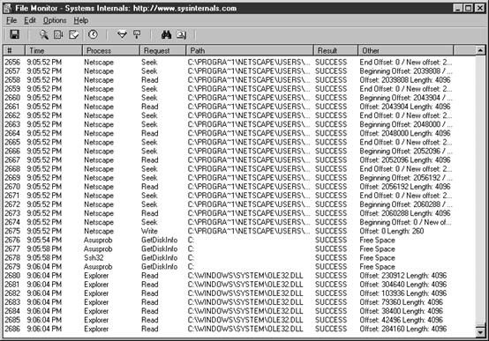Open the File menu
This screenshot has width=489, height=341.
tap(11, 20)
